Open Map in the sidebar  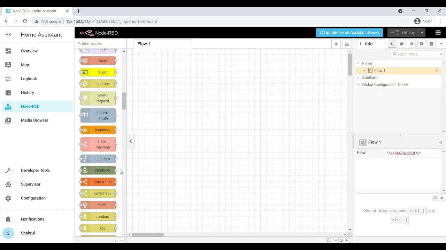point(37,65)
